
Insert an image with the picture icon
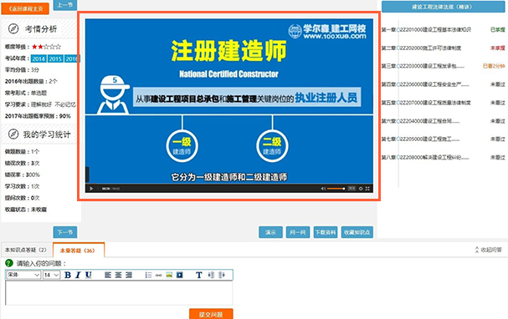point(169,275)
